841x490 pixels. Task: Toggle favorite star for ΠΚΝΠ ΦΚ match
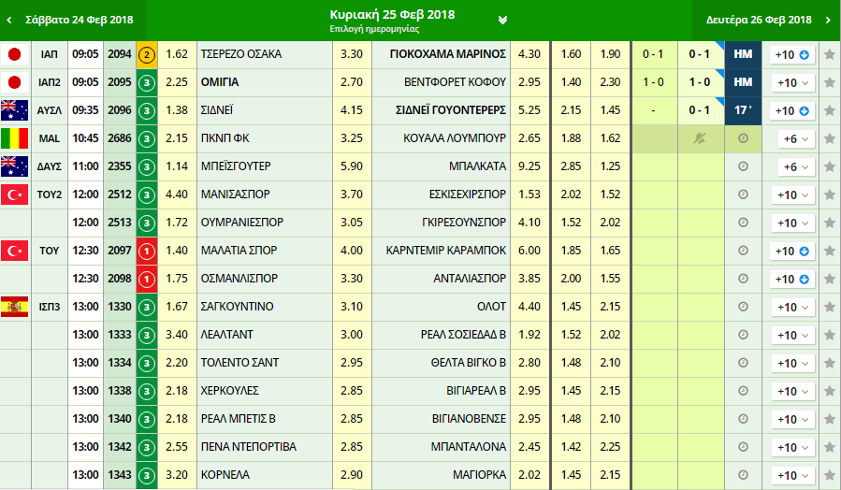829,139
